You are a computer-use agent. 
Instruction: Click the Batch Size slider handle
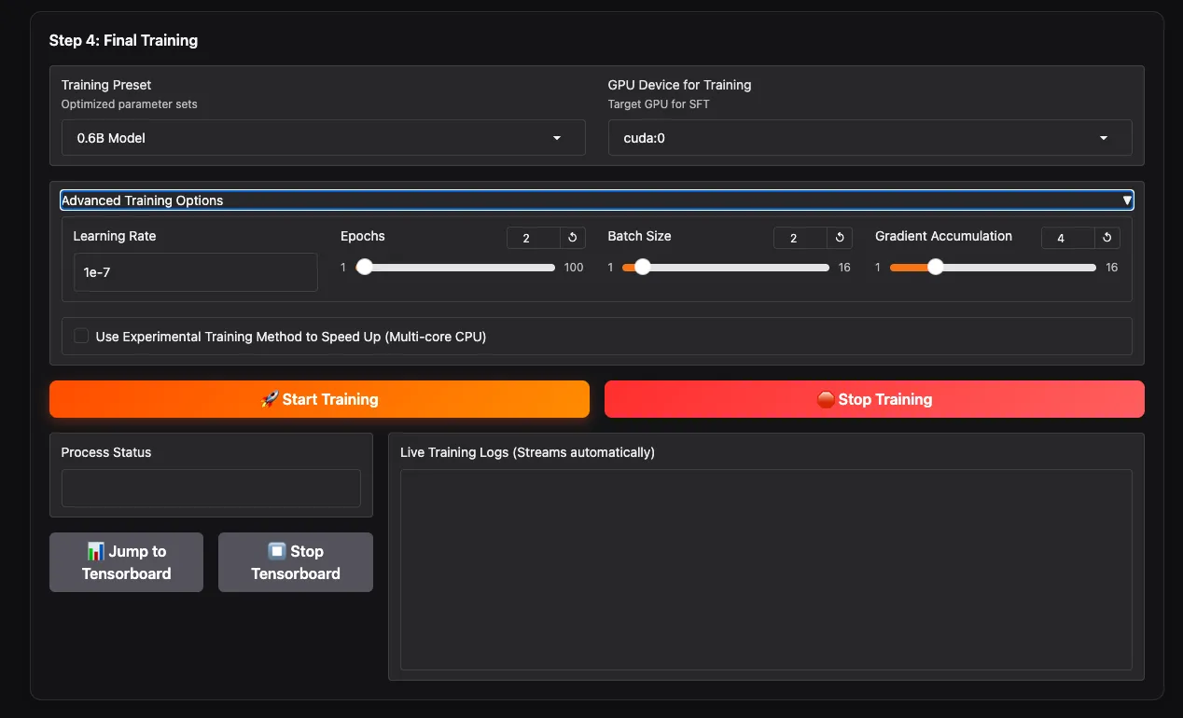[642, 268]
